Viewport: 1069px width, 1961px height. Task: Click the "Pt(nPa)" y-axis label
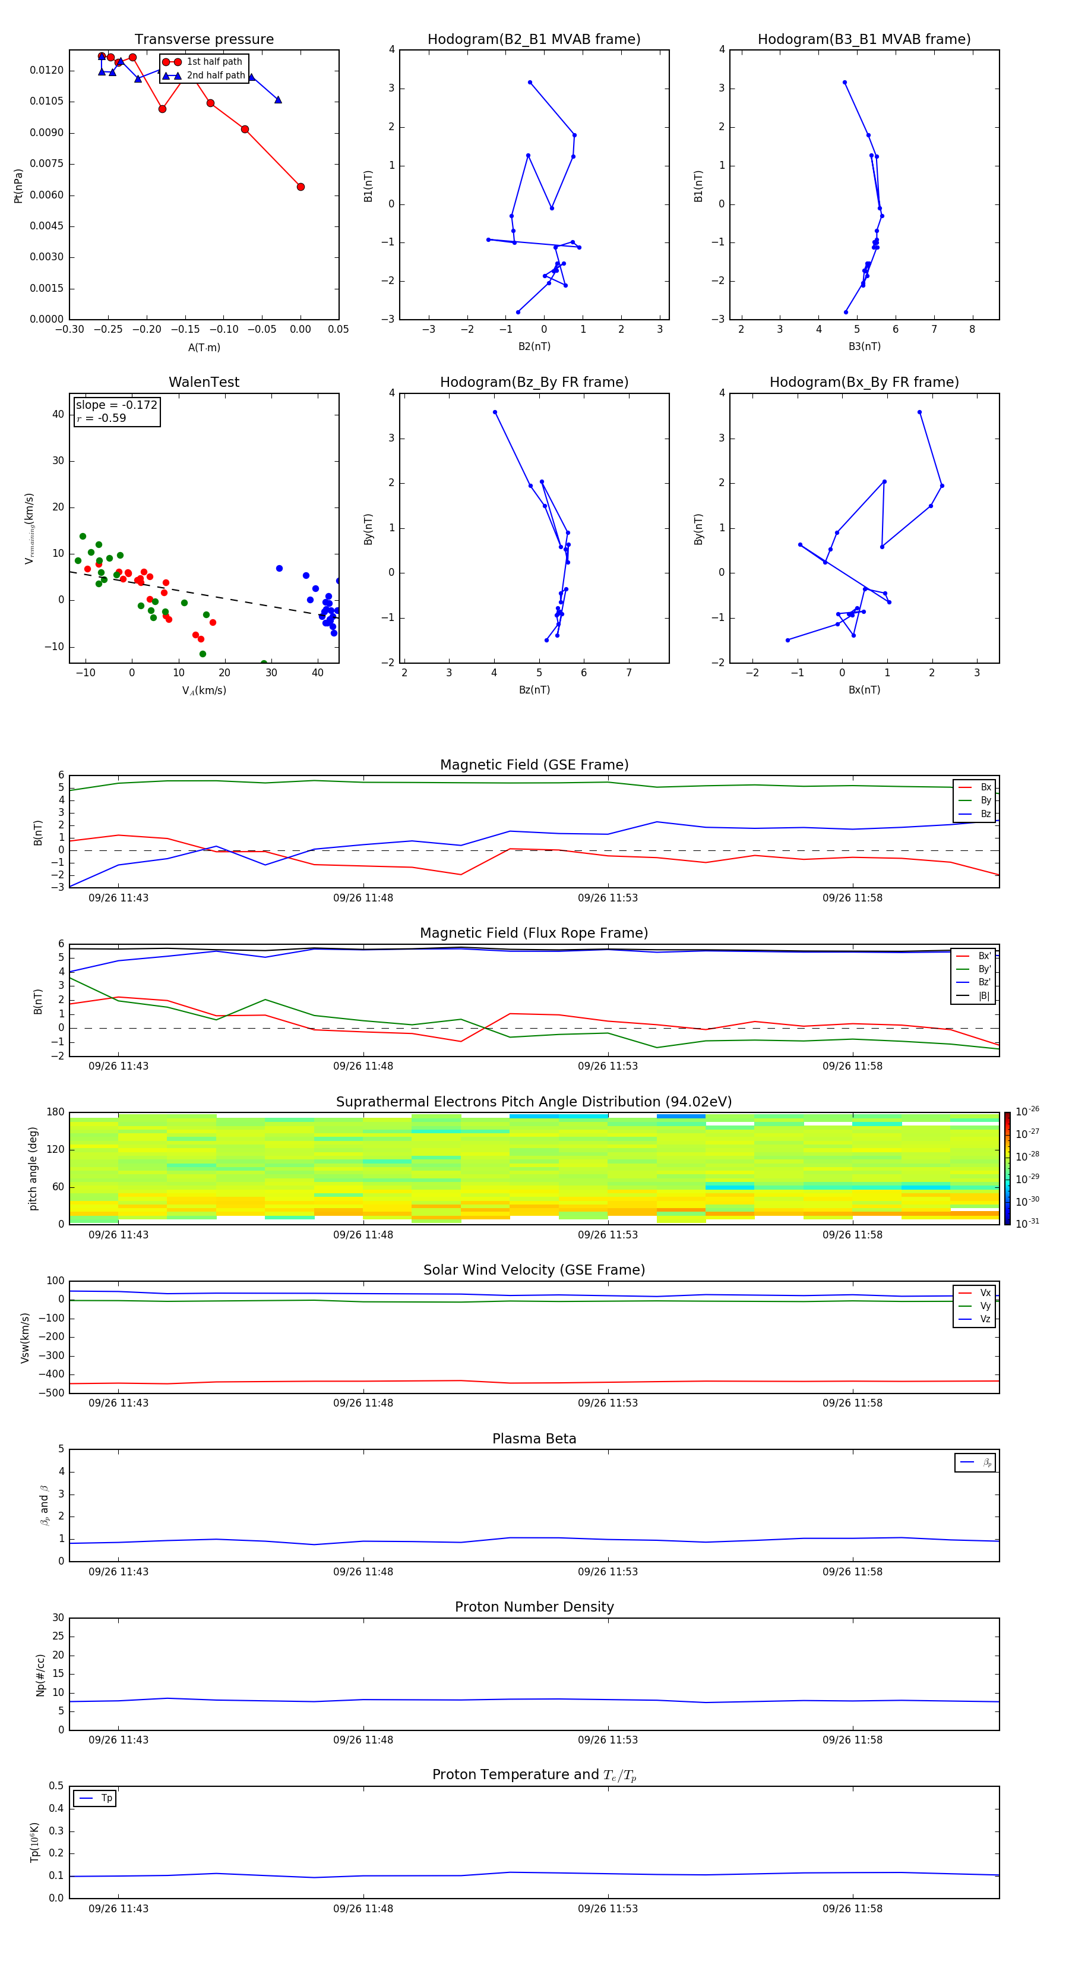[18, 185]
